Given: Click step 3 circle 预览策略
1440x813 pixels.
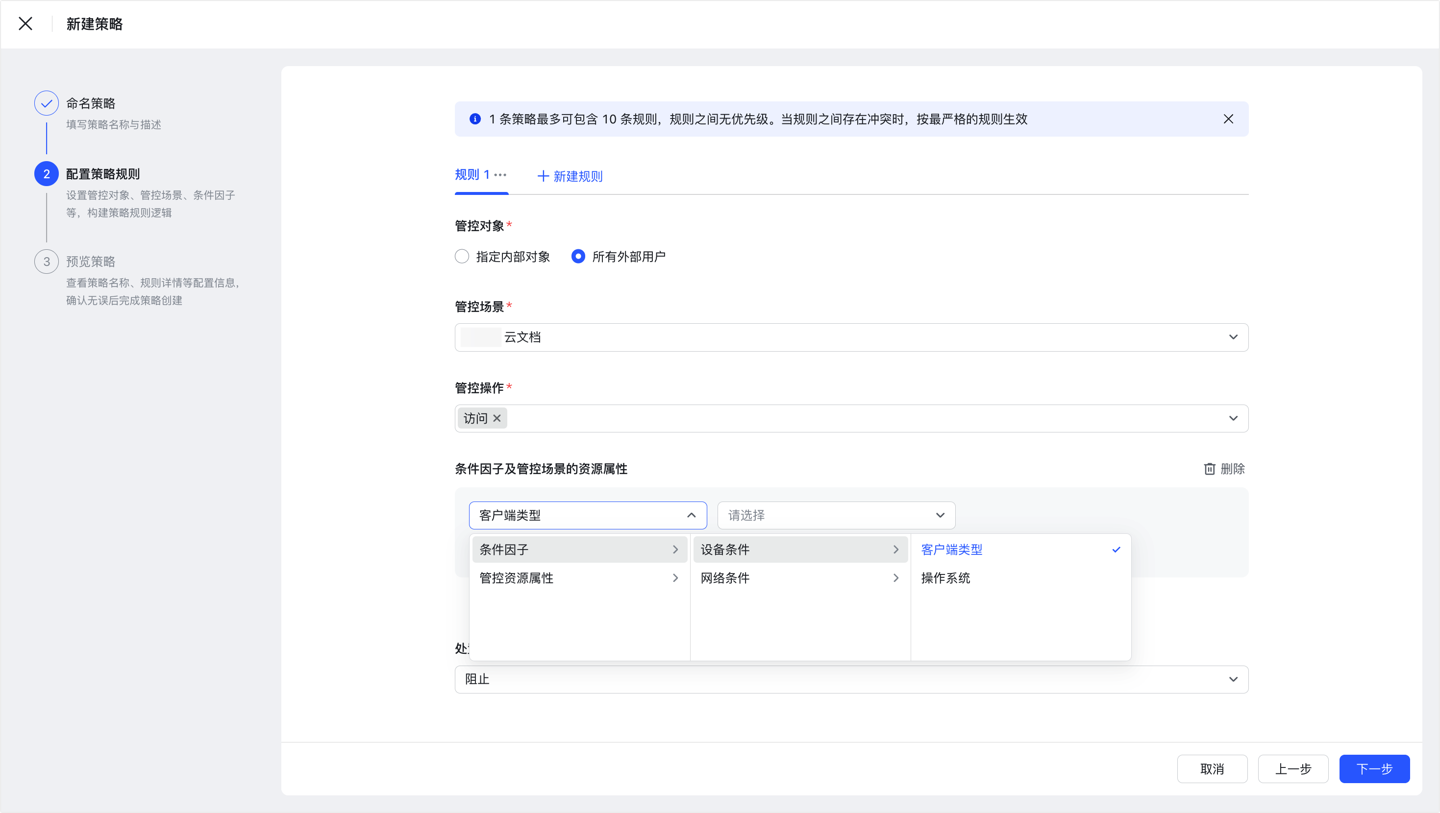Looking at the screenshot, I should (x=47, y=262).
